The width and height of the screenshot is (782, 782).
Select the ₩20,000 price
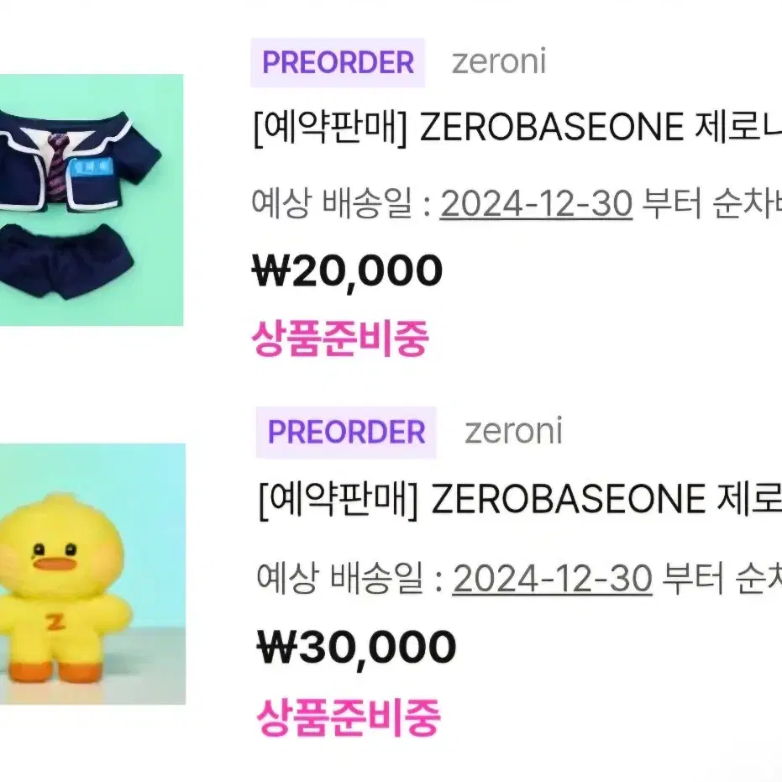pyautogui.click(x=347, y=270)
